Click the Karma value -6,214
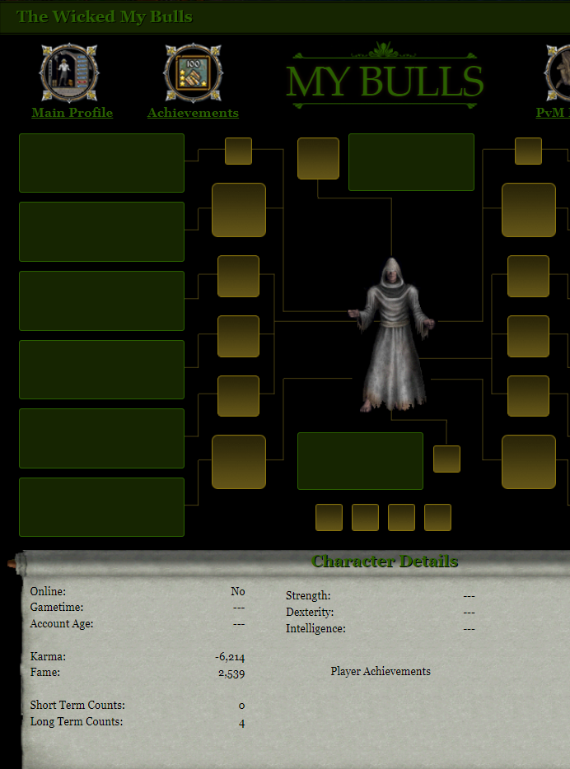Viewport: 570px width, 769px height. tap(230, 657)
